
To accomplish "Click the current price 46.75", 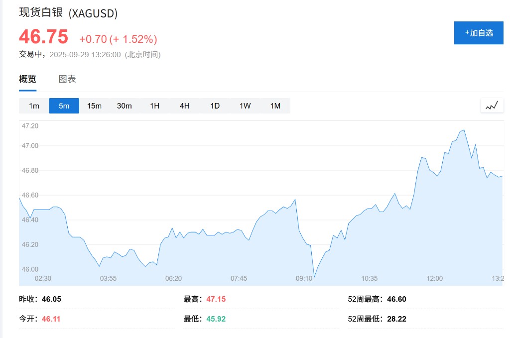I will (43, 37).
